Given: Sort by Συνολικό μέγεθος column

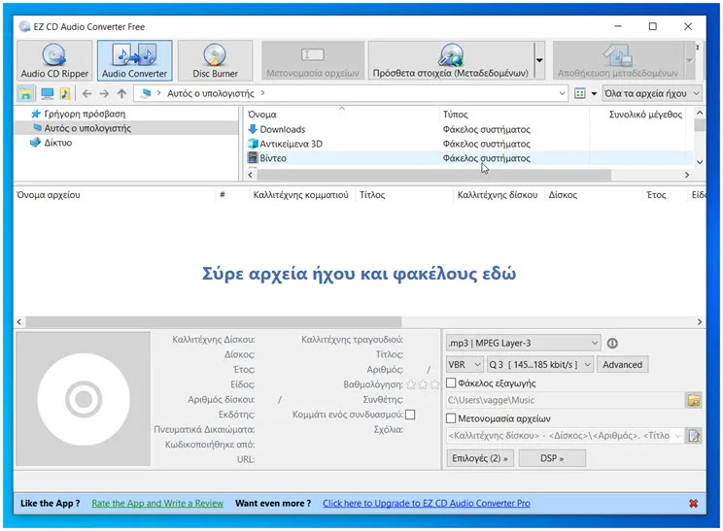Looking at the screenshot, I should click(x=645, y=115).
